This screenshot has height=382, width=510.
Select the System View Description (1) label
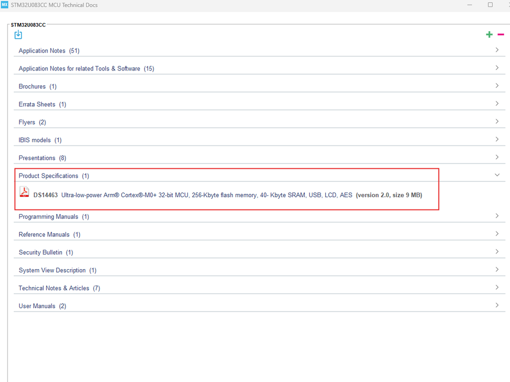pos(58,270)
